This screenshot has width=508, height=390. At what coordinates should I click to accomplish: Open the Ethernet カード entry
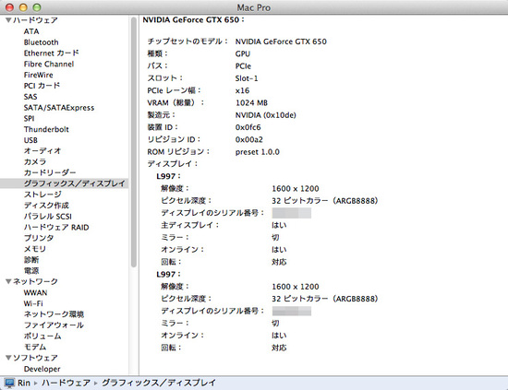(x=51, y=53)
